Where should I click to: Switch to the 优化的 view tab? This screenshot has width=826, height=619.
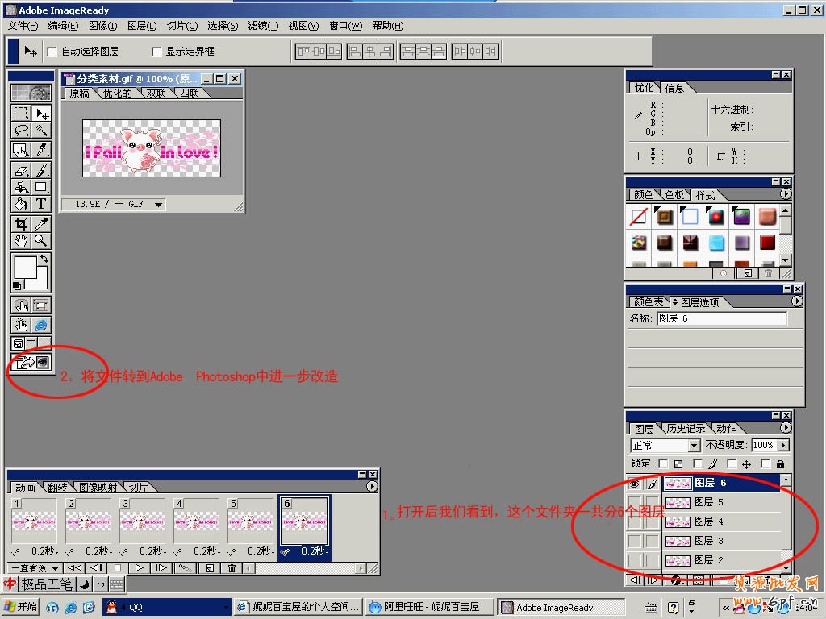[x=117, y=93]
